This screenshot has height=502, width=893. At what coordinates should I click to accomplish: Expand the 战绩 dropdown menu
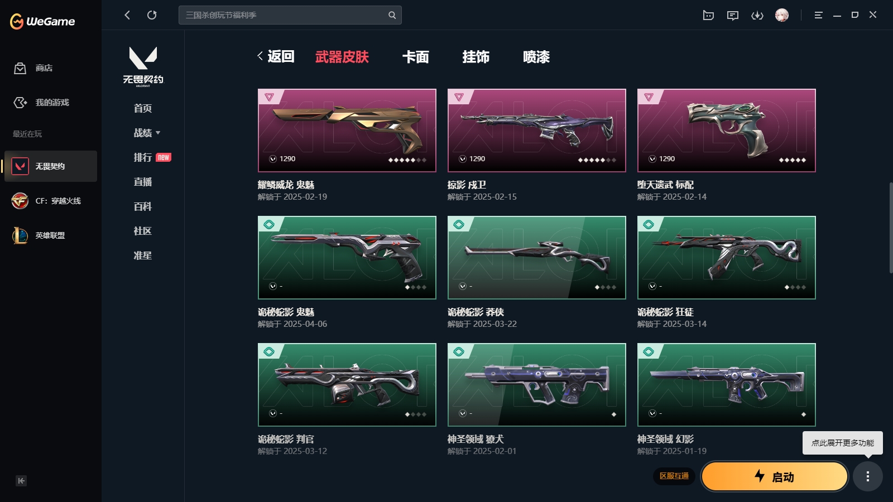(x=147, y=133)
